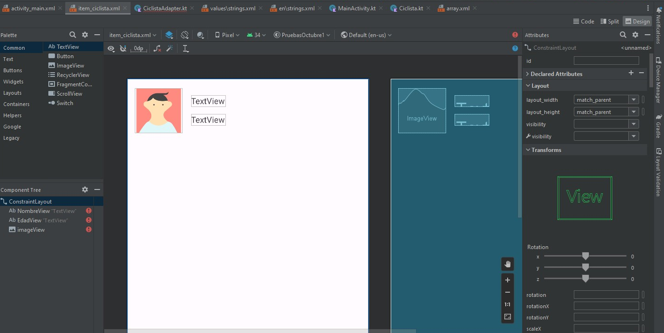The width and height of the screenshot is (664, 333).
Task: Select the Layouts palette category
Action: [12, 93]
